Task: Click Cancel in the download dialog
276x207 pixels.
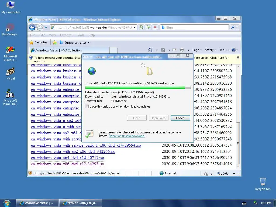Action: [x=180, y=118]
